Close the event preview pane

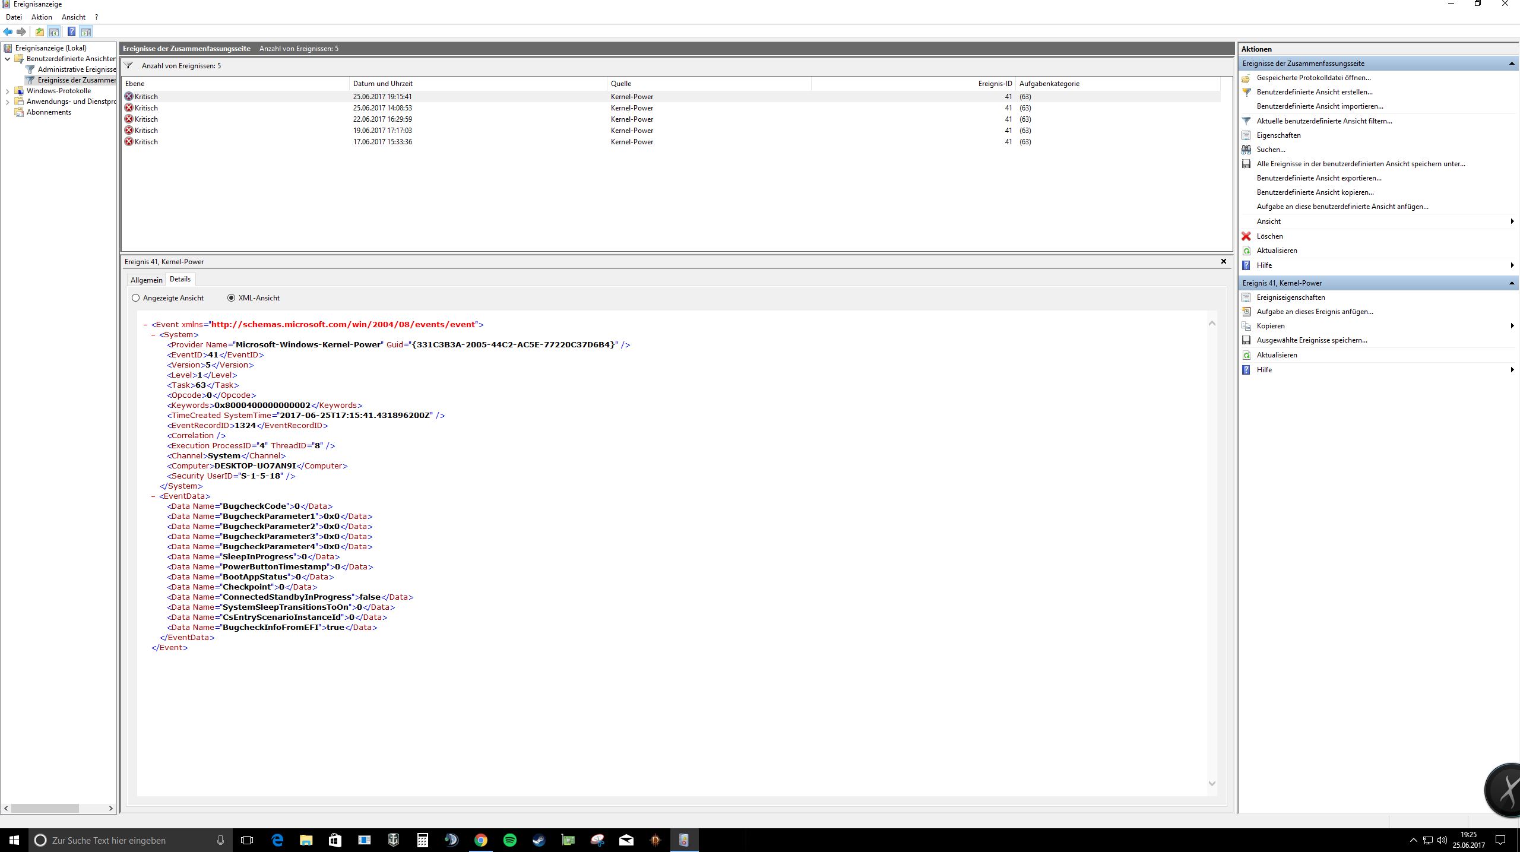point(1223,261)
